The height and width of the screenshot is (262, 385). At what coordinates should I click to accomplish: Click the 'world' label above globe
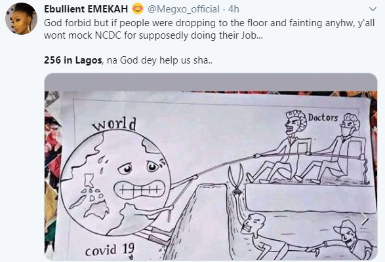(x=114, y=124)
